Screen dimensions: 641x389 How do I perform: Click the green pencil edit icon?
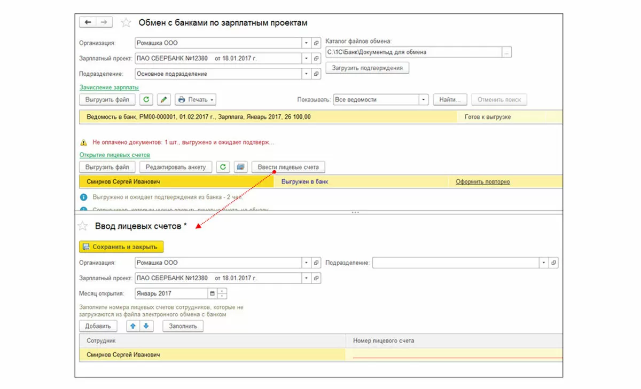pyautogui.click(x=164, y=100)
